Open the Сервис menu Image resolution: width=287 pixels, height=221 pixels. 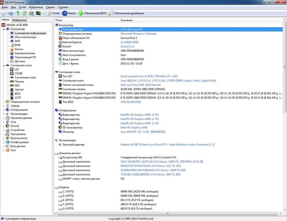(50, 7)
